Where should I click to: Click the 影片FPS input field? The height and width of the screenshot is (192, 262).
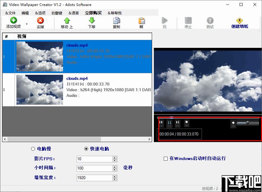click(x=95, y=159)
